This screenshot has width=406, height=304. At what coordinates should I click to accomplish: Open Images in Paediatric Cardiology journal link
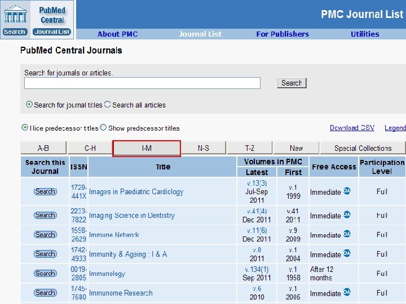136,192
